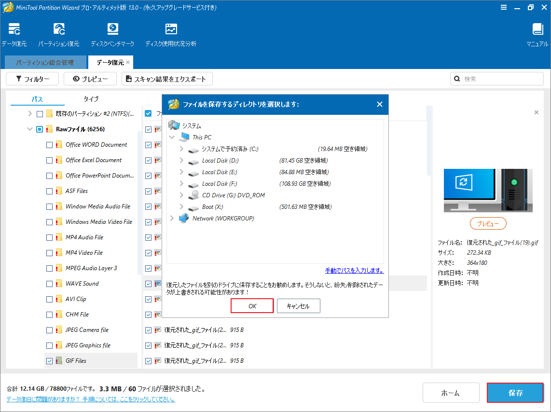Screen dimensions: 551x412
Task: Collapse the Rawファイル tree node
Action: [30, 129]
